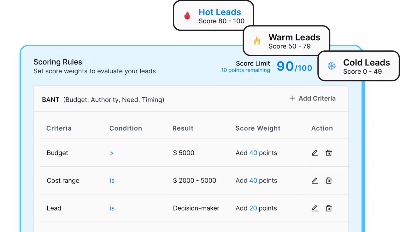Delete the Budget criteria with trash icon
Image resolution: width=400 pixels, height=232 pixels.
329,153
